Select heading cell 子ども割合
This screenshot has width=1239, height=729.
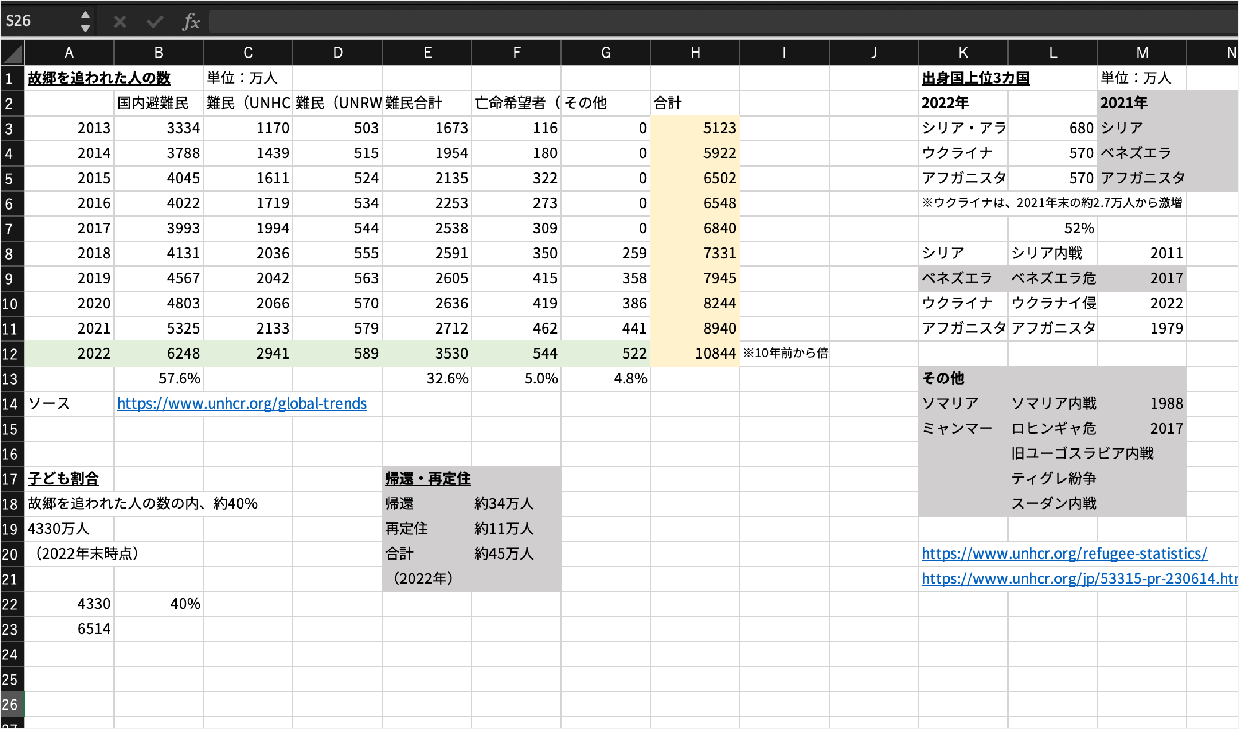[x=69, y=479]
